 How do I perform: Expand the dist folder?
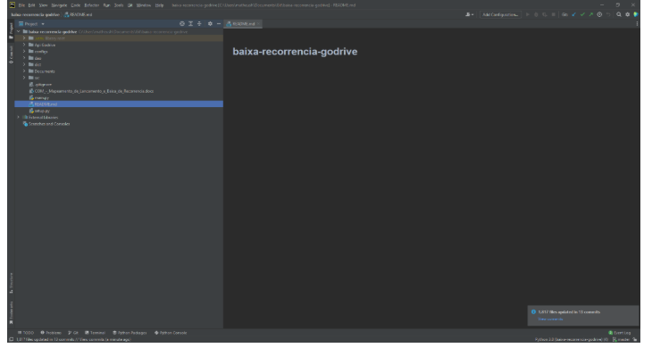24,64
